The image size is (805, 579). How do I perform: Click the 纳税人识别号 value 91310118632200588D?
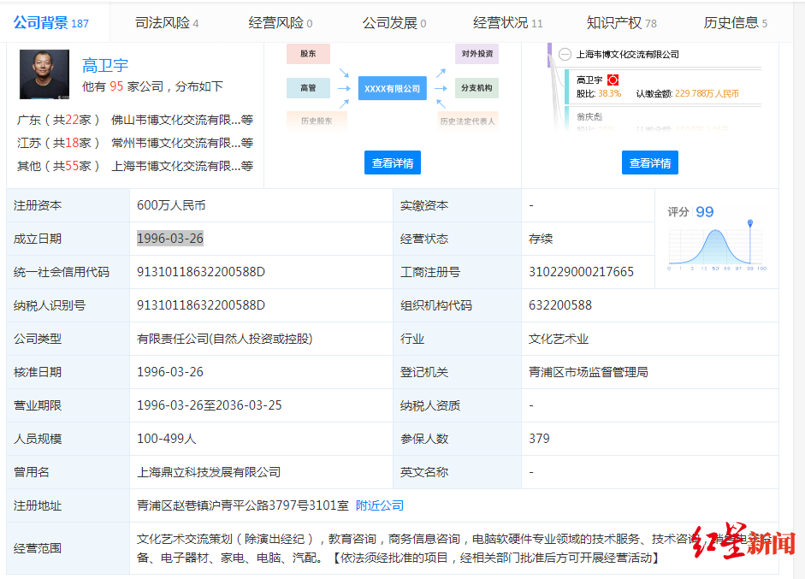(x=201, y=305)
